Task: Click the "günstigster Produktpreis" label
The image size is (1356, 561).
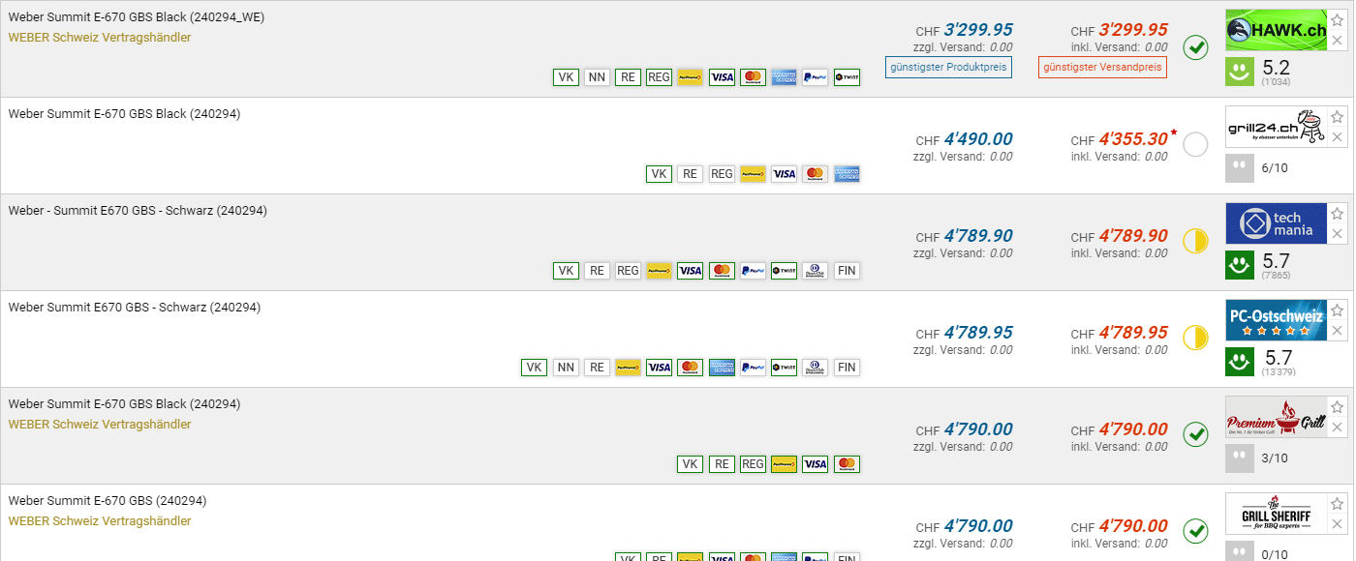Action: 948,67
